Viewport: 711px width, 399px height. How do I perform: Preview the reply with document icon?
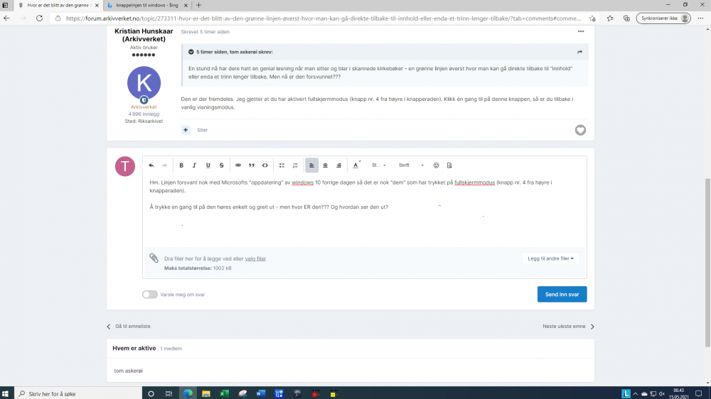[449, 165]
